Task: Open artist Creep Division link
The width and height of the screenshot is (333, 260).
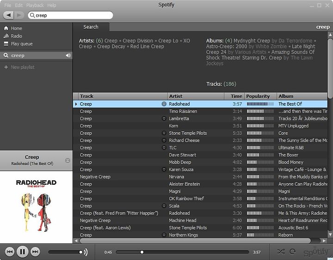Action: point(138,41)
